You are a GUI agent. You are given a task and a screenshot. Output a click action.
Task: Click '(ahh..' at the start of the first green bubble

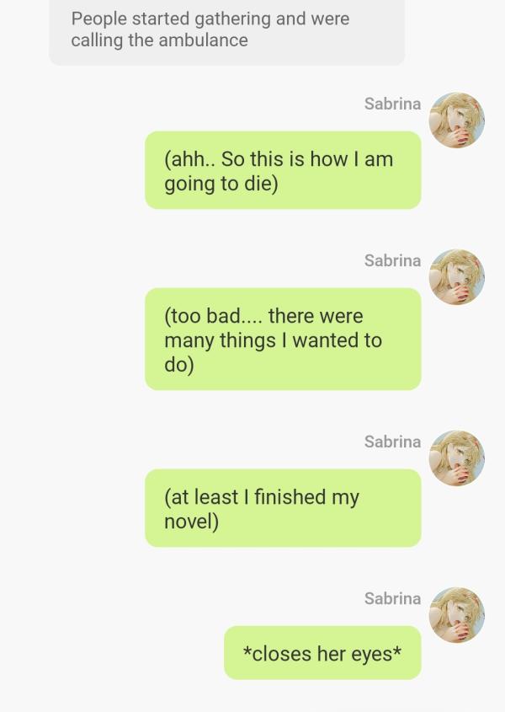point(189,159)
